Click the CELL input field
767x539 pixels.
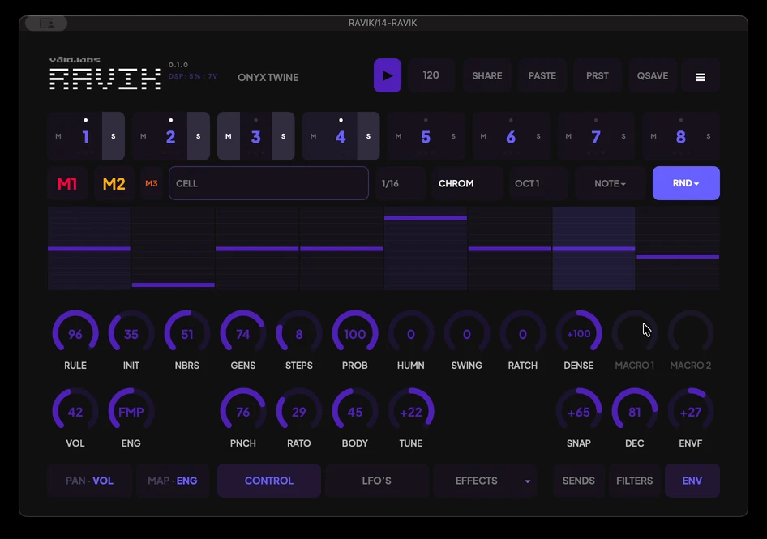(x=268, y=183)
